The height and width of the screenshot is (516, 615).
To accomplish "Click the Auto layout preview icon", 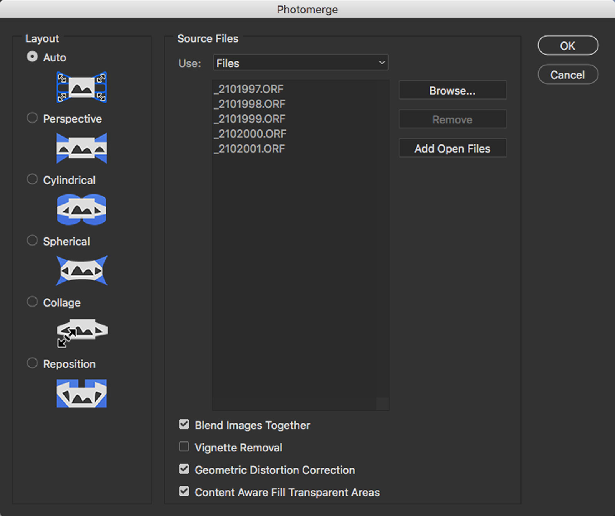I will pos(81,87).
